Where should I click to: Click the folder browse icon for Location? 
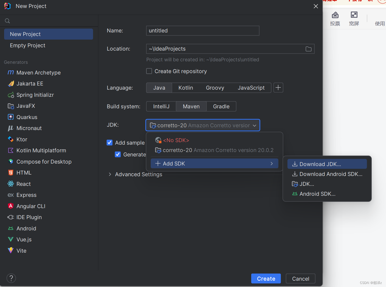click(x=308, y=49)
